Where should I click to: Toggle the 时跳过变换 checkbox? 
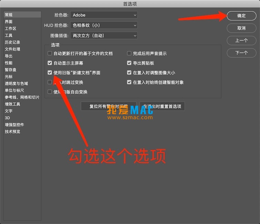pos(50,82)
